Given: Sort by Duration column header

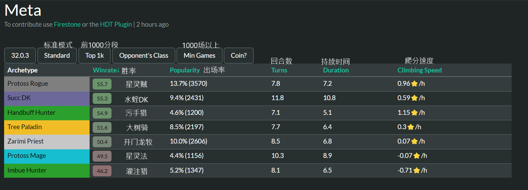Looking at the screenshot, I should point(336,70).
